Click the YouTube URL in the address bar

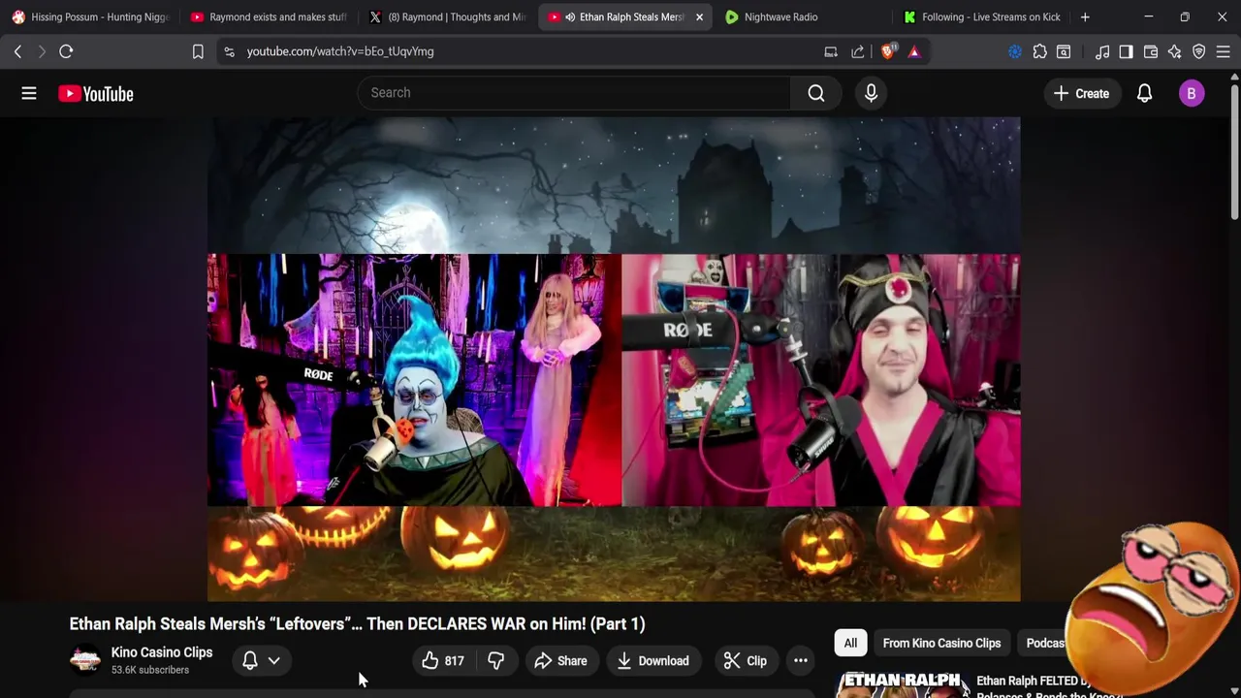pos(340,51)
